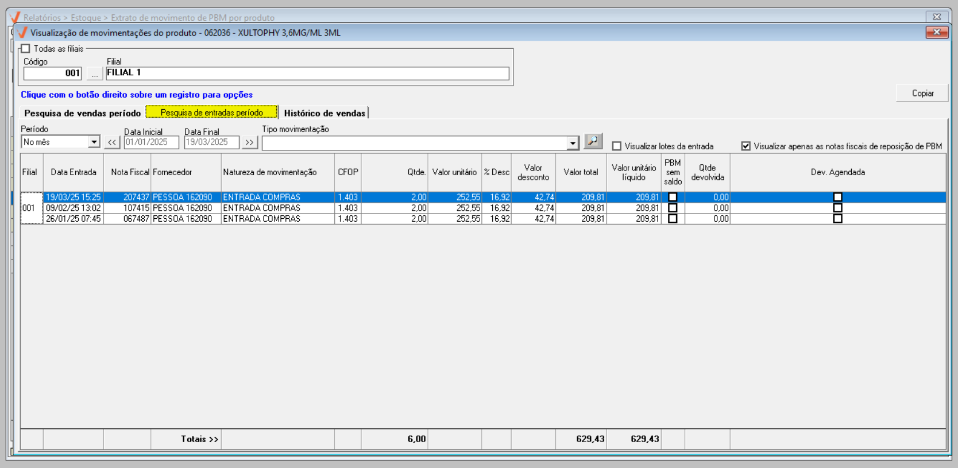
Task: Open branch lookup ellipsis button
Action: (x=95, y=74)
